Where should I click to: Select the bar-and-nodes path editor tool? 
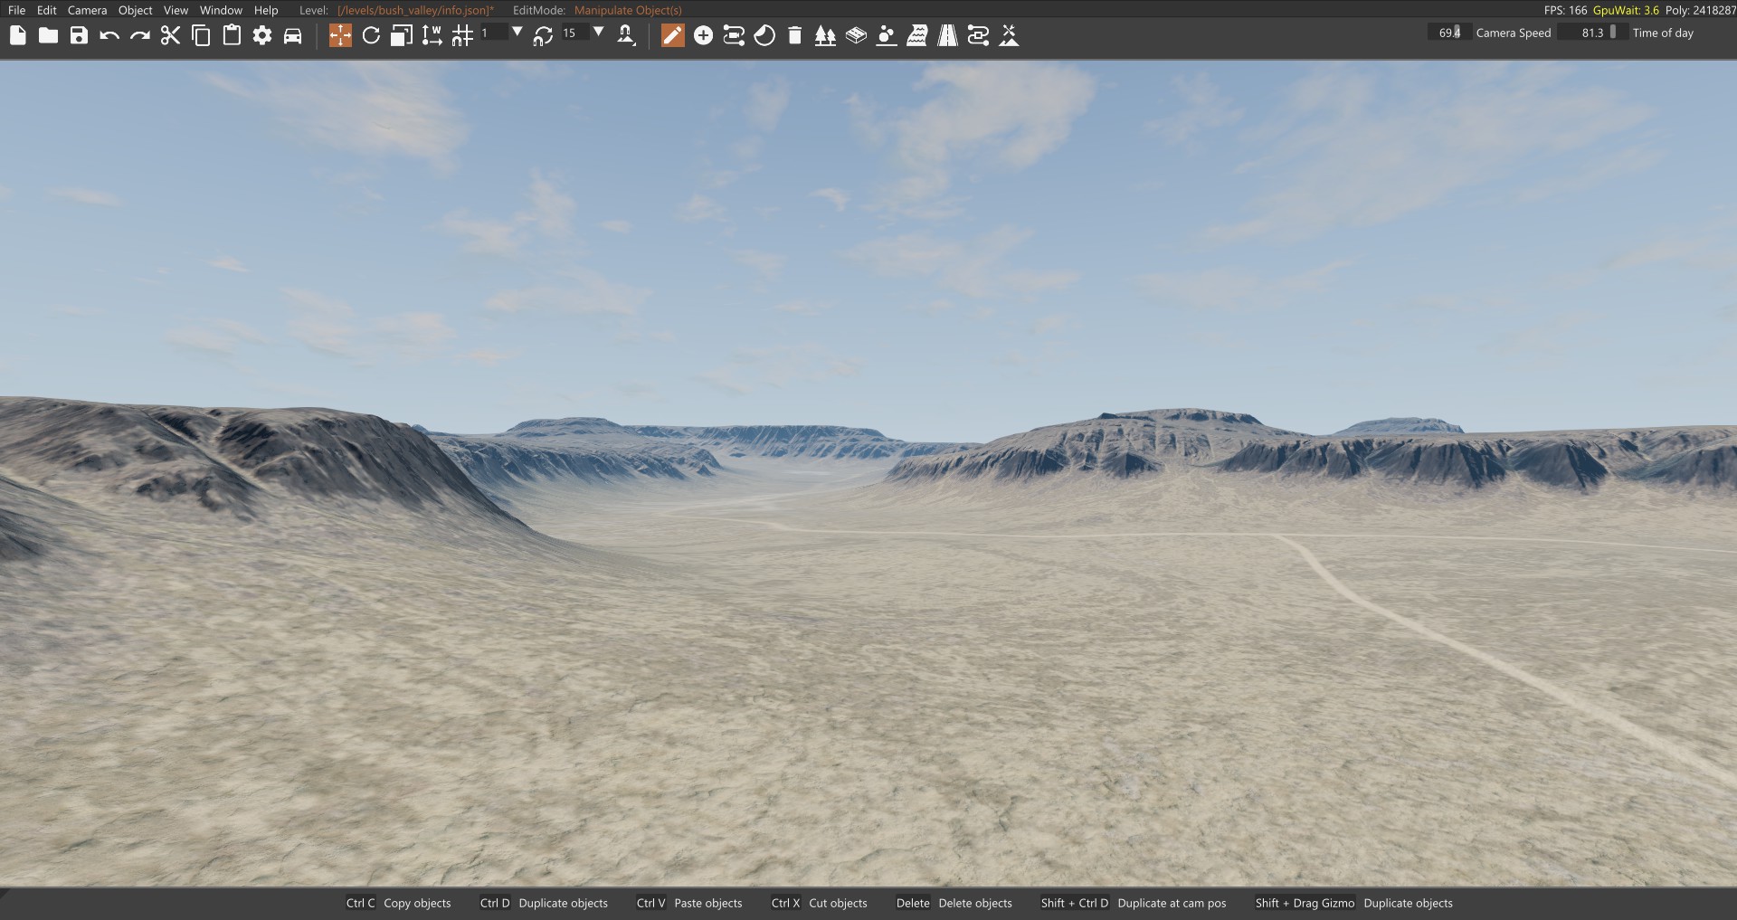734,35
